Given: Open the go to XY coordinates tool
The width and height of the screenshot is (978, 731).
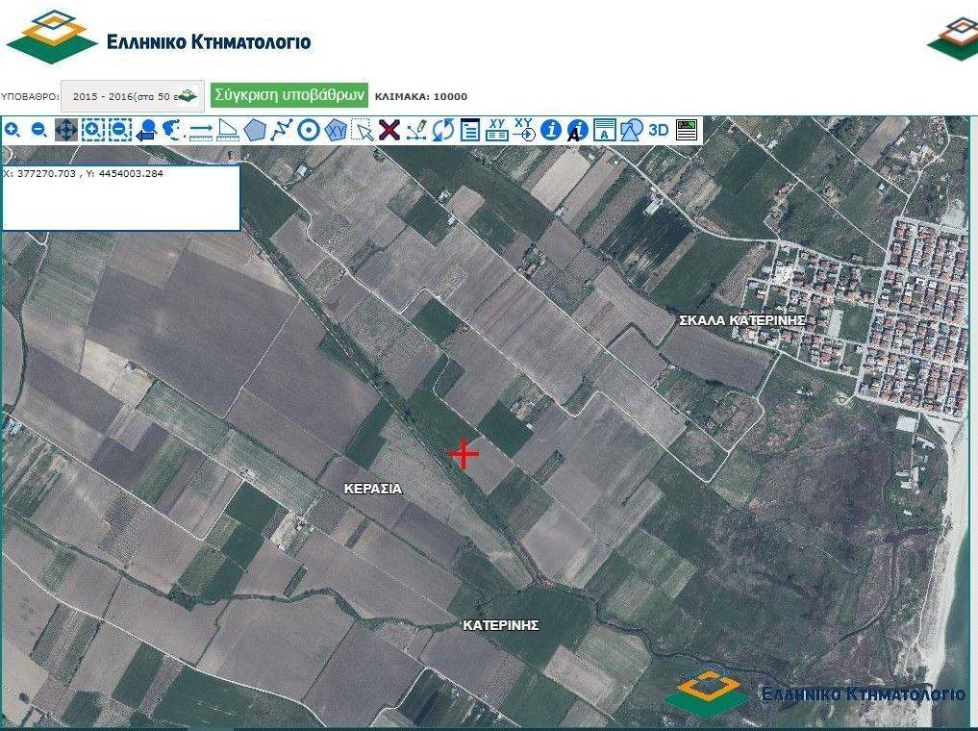Looking at the screenshot, I should pyautogui.click(x=523, y=130).
